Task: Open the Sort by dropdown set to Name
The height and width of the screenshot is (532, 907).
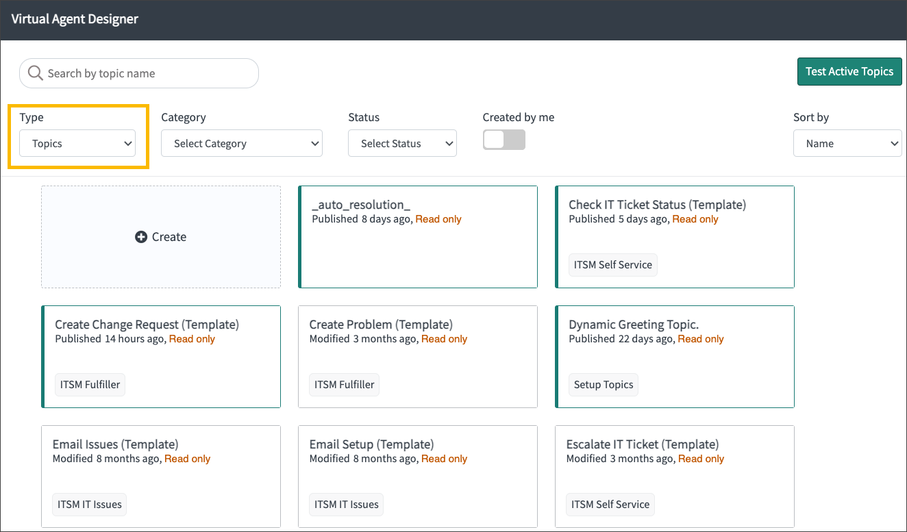Action: [x=847, y=143]
